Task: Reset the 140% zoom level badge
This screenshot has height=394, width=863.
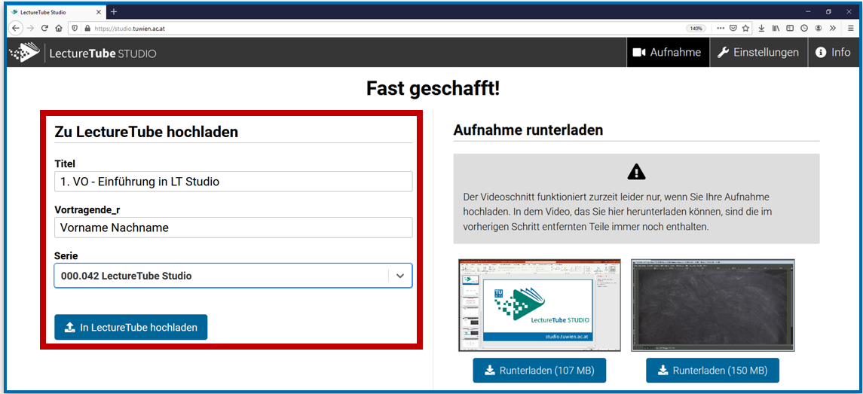Action: (x=696, y=28)
